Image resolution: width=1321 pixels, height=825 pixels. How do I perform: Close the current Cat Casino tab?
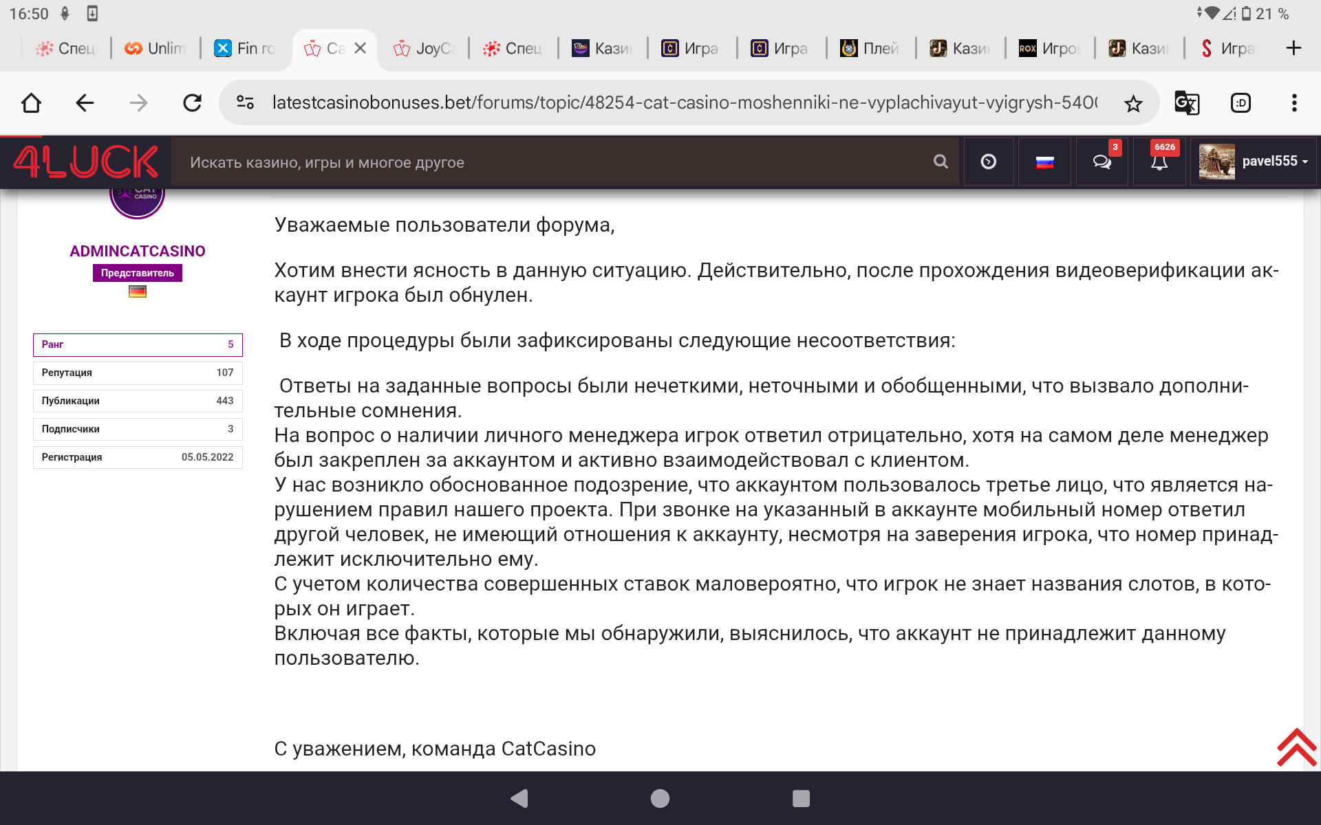click(360, 48)
